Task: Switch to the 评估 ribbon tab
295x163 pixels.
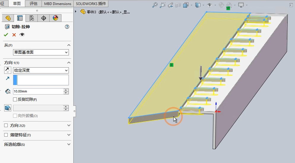Action: [34, 4]
